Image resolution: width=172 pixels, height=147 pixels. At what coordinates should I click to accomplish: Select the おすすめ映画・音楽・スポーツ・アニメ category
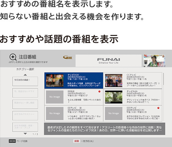point(25,127)
